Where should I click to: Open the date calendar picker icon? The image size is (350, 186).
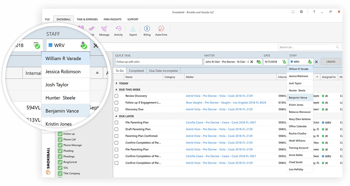[x=284, y=62]
